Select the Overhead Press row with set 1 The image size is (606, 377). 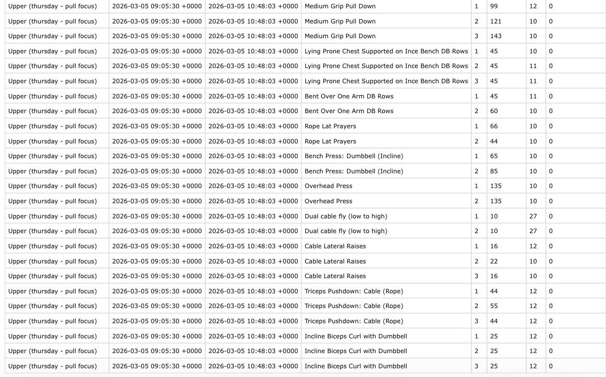click(x=329, y=186)
